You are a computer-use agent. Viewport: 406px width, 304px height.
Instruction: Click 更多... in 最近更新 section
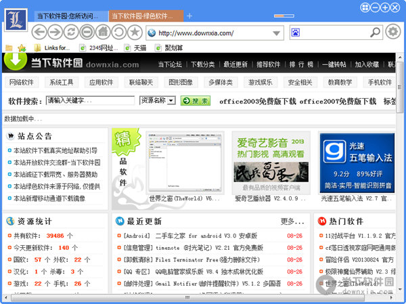(292, 221)
